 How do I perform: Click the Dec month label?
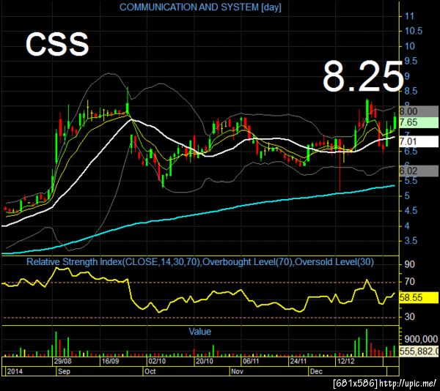[x=316, y=371]
